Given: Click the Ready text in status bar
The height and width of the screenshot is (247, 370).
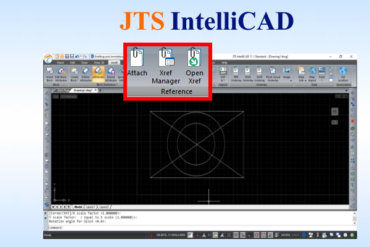Looking at the screenshot, I should (x=47, y=235).
